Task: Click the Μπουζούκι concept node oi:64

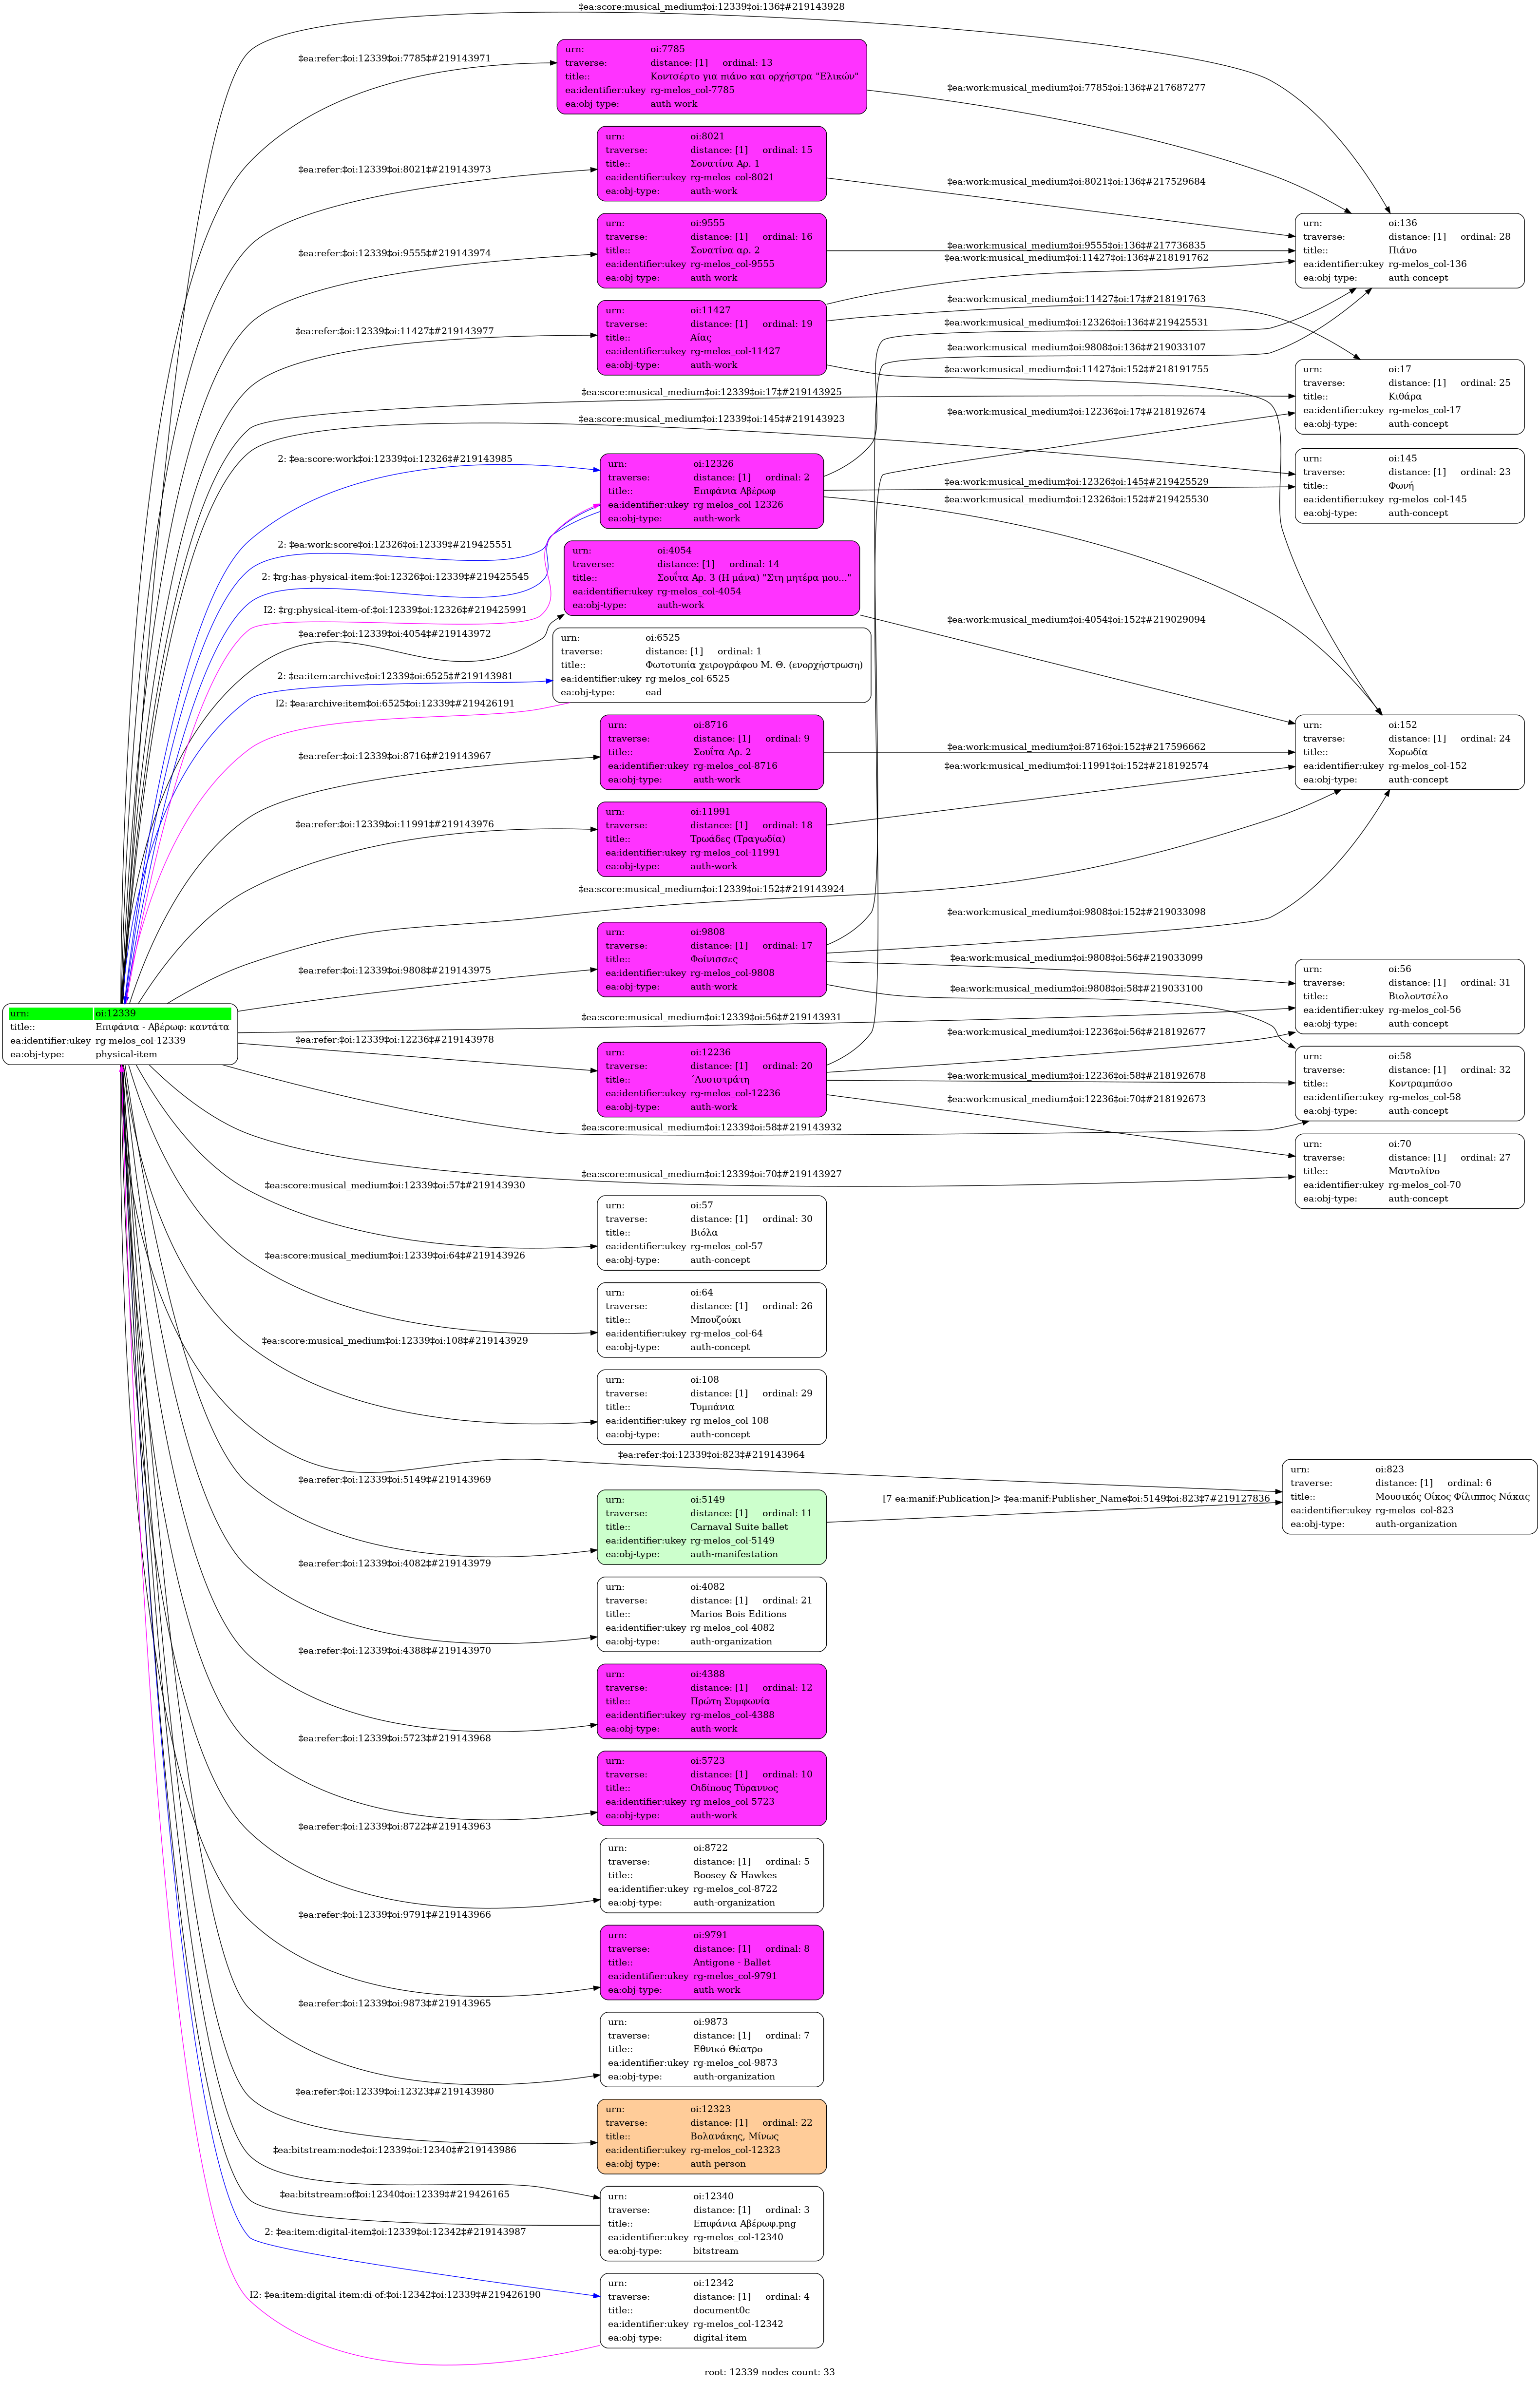Action: tap(711, 1319)
